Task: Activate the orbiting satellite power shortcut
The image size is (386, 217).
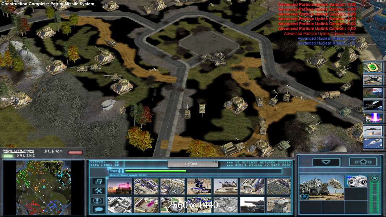Action: (x=373, y=106)
